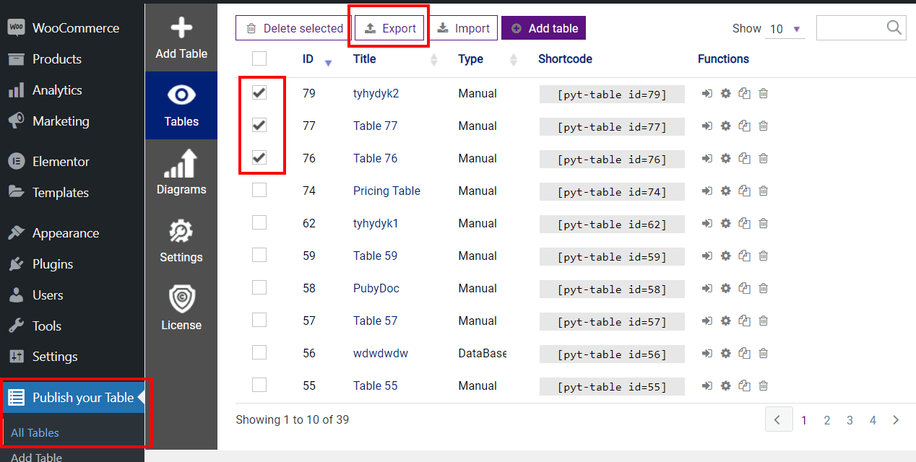Select the checkbox for Table 59

259,255
